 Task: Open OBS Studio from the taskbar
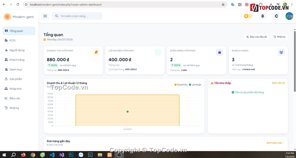coord(119,155)
